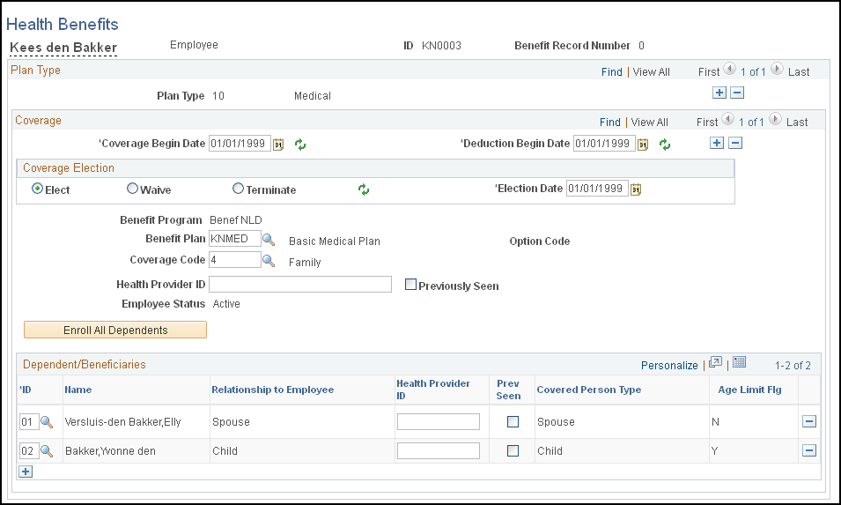Click into Election Date field

pyautogui.click(x=597, y=189)
